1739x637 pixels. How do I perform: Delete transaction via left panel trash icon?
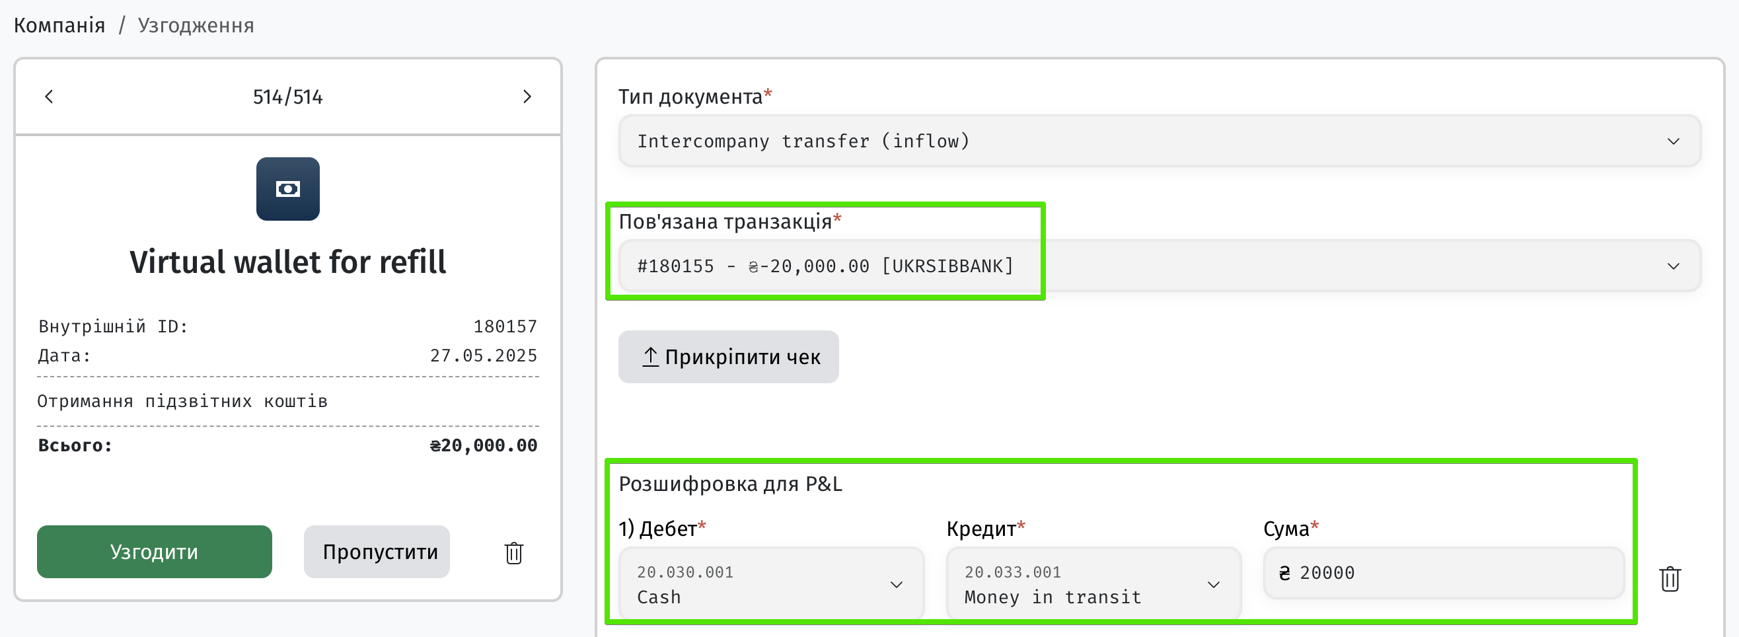514,552
